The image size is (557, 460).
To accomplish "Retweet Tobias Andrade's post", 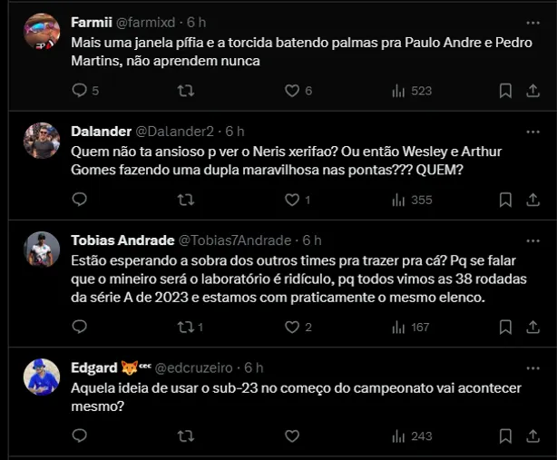I will [x=185, y=327].
